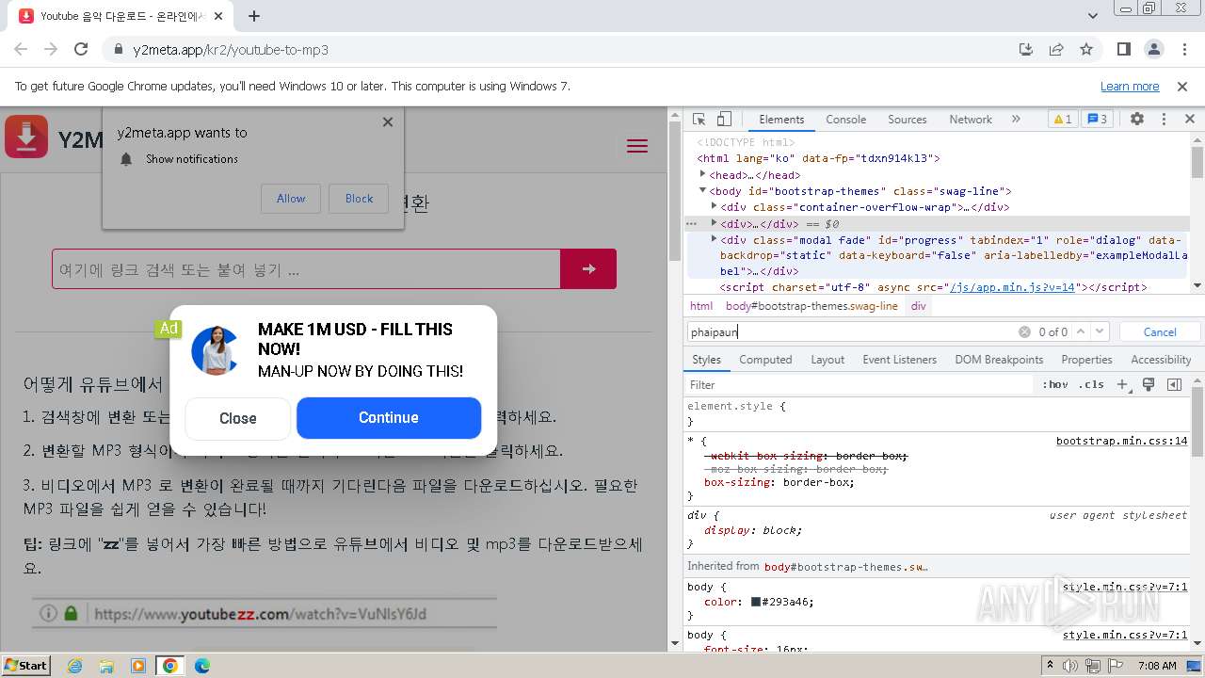This screenshot has height=678, width=1205.
Task: Open the Chrome profile menu
Action: pyautogui.click(x=1153, y=49)
